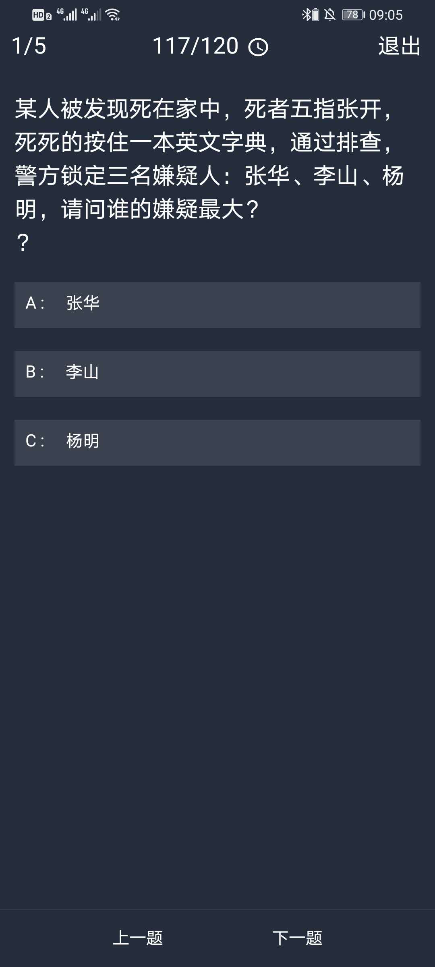Tap the standalone question mark below the question
This screenshot has height=967, width=435.
[23, 243]
